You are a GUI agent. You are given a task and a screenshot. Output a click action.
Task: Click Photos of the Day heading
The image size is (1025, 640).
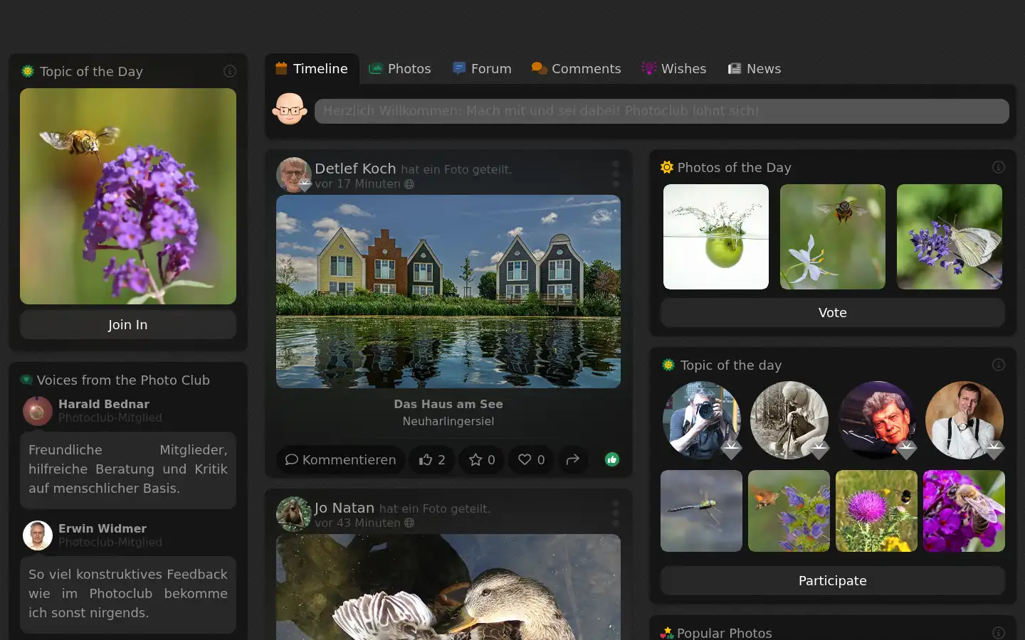tap(734, 167)
